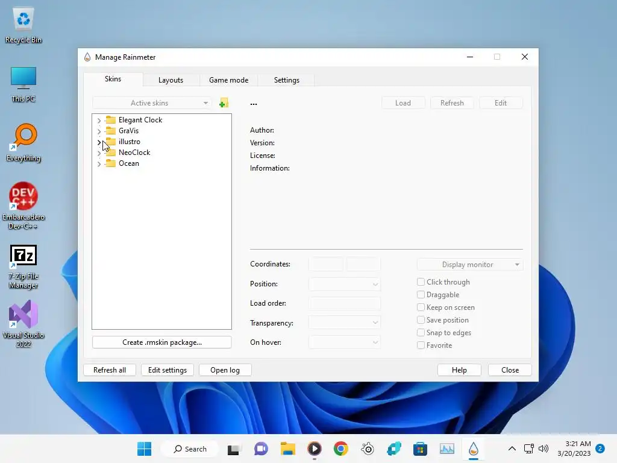Mark skin as Favorite checkbox
617x463 pixels.
pyautogui.click(x=421, y=345)
